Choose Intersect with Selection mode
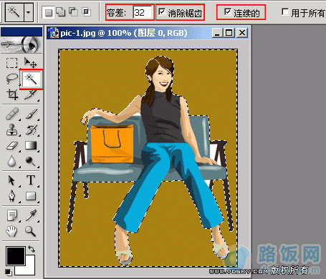The height and width of the screenshot is (279, 326). point(86,12)
